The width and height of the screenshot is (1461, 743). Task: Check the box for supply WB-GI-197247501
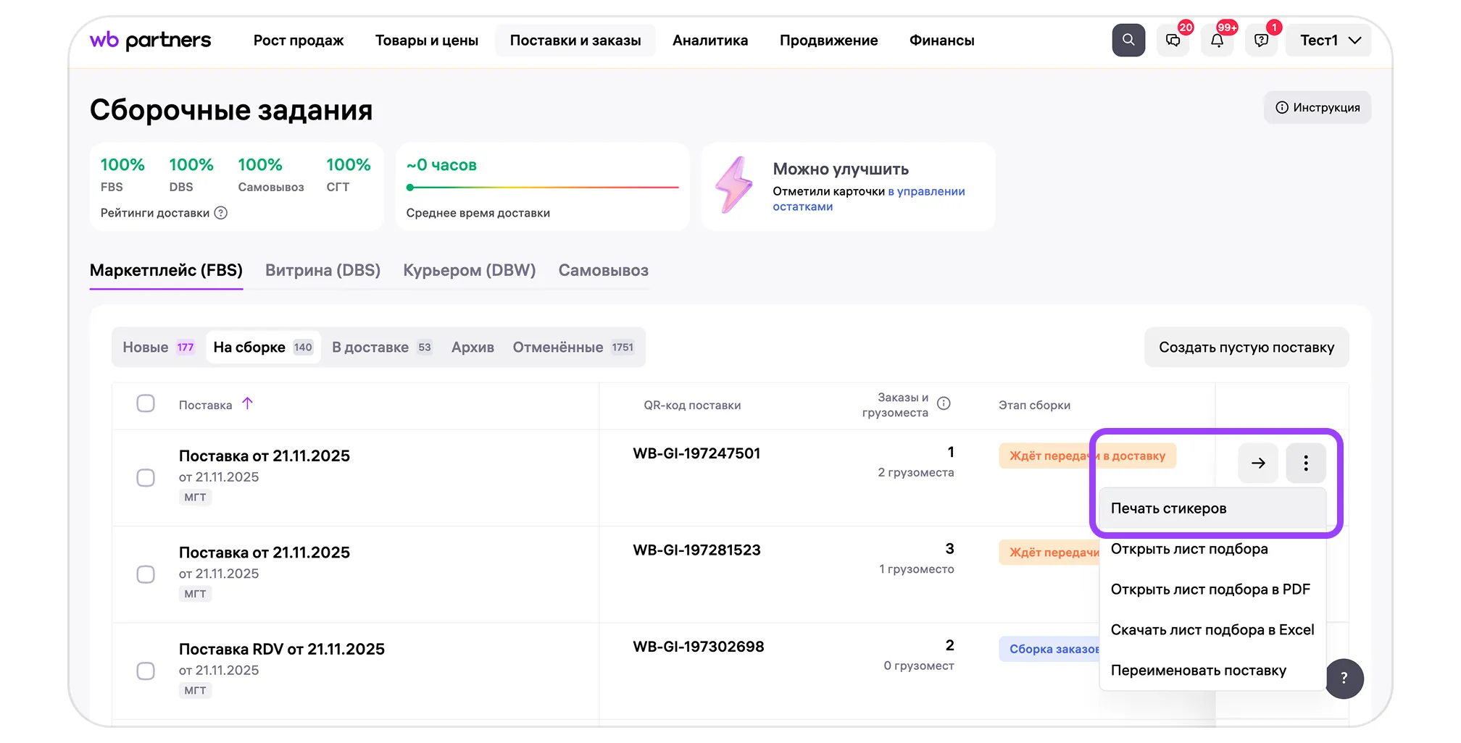[x=146, y=478]
